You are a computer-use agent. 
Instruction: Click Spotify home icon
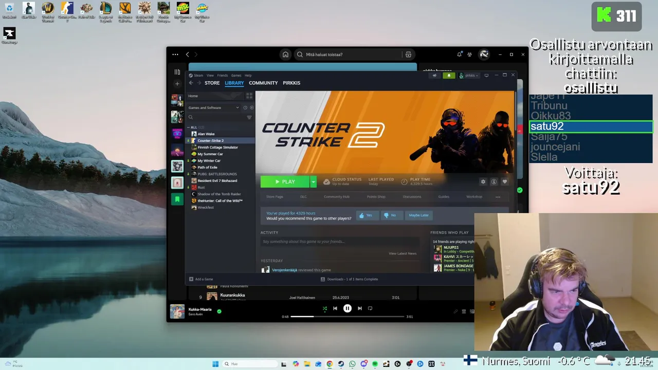tap(285, 54)
